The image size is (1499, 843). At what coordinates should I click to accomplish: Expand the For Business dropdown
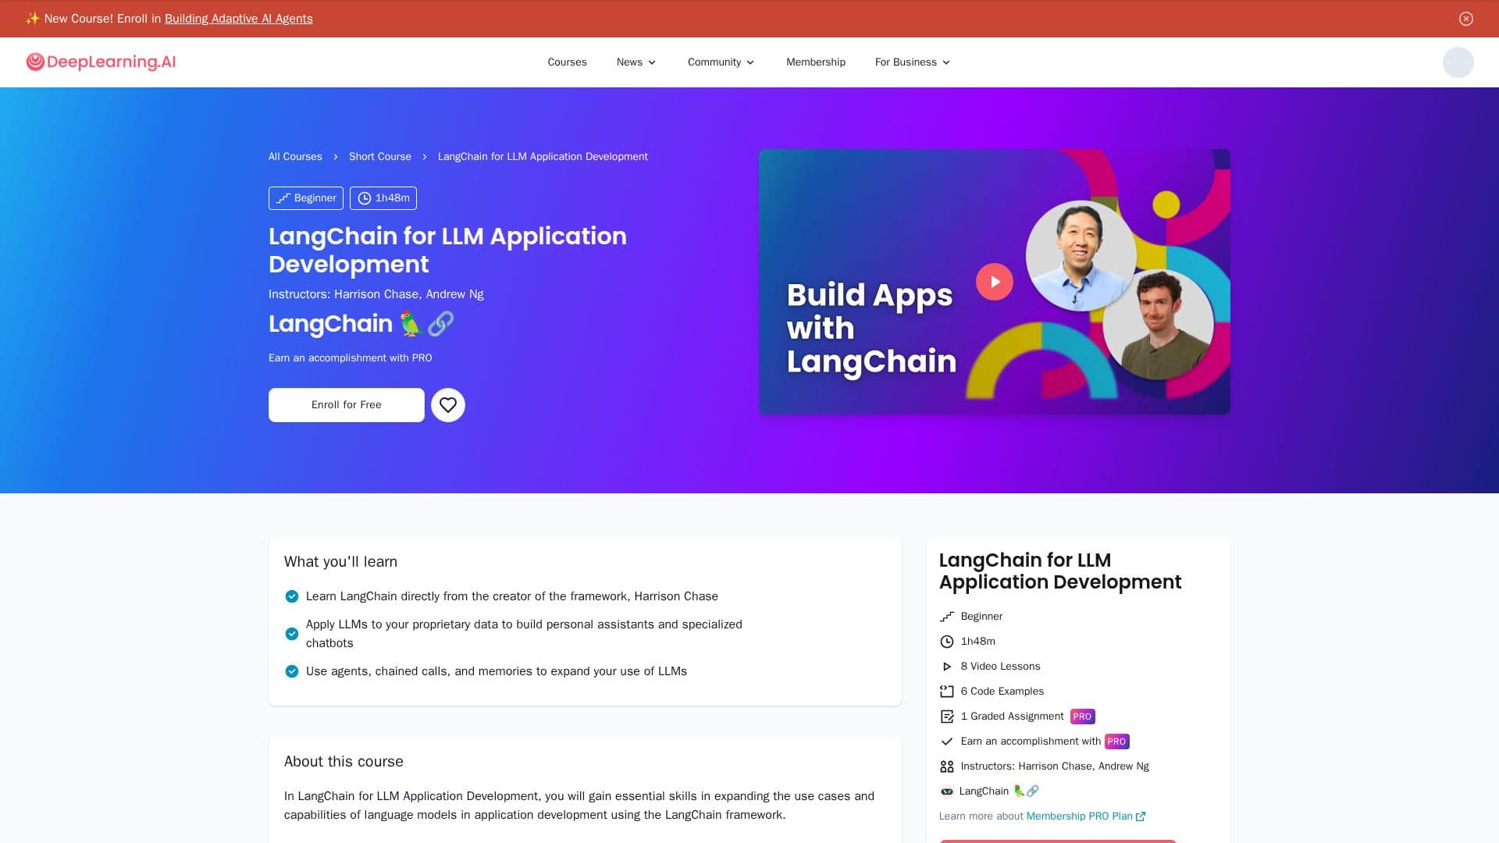[912, 62]
